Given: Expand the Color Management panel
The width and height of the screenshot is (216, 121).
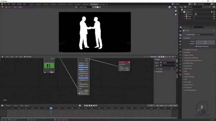Looking at the screenshot, I should [x=183, y=90].
